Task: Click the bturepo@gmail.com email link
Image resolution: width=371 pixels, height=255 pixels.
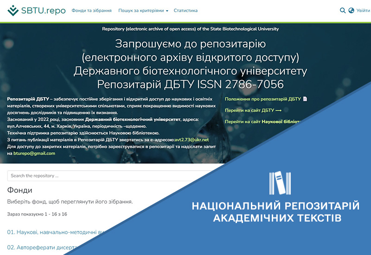Action: point(34,153)
